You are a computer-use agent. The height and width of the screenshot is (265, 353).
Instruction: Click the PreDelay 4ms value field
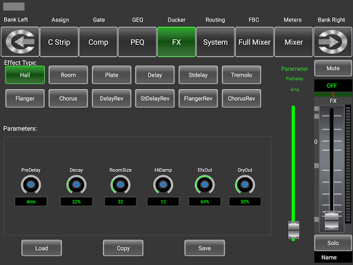[31, 202]
